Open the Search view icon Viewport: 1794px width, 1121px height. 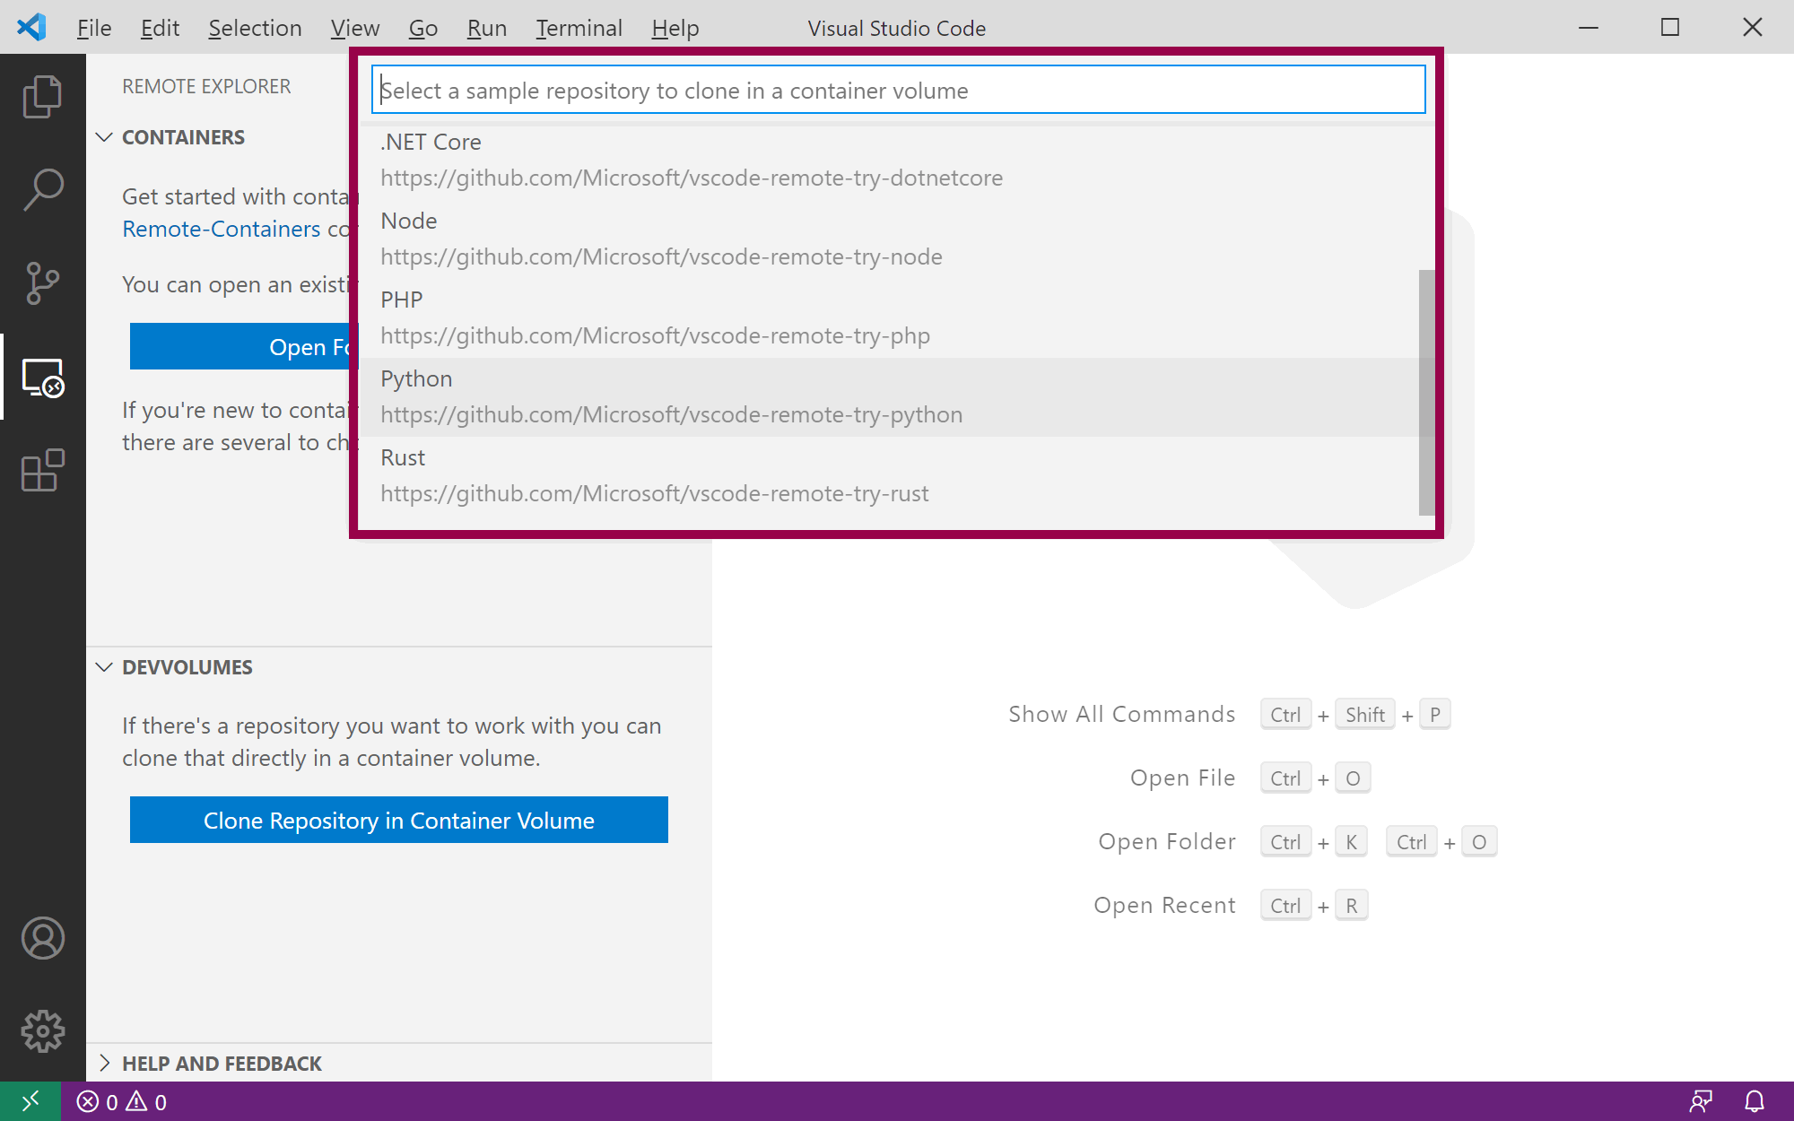[x=42, y=190]
